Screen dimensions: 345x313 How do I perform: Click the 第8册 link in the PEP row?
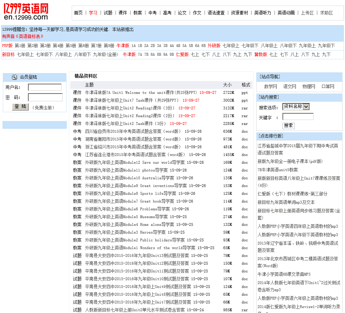click(x=109, y=46)
